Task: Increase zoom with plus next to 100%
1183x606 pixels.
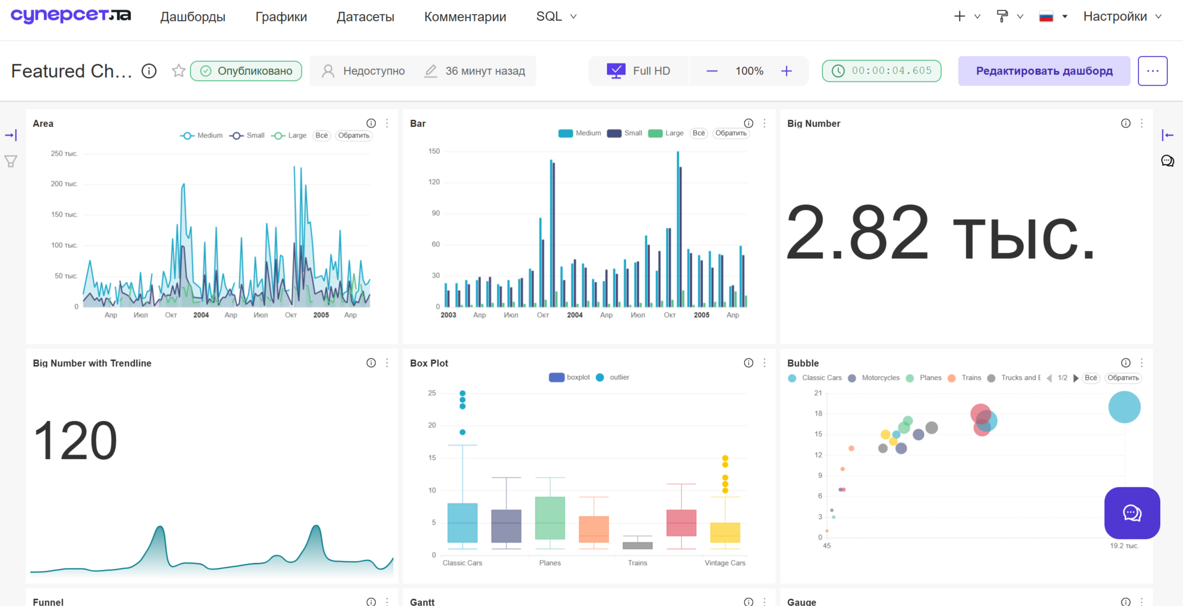Action: coord(786,71)
